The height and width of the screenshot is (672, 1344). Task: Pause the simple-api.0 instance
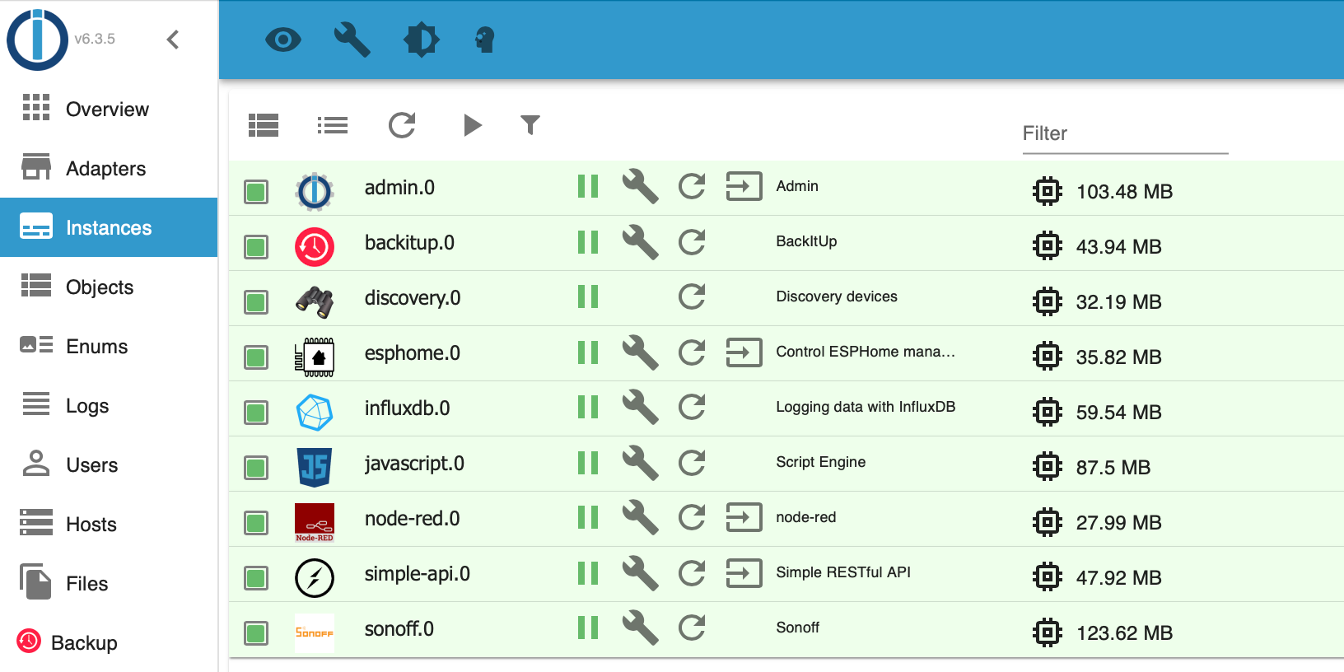click(x=588, y=572)
